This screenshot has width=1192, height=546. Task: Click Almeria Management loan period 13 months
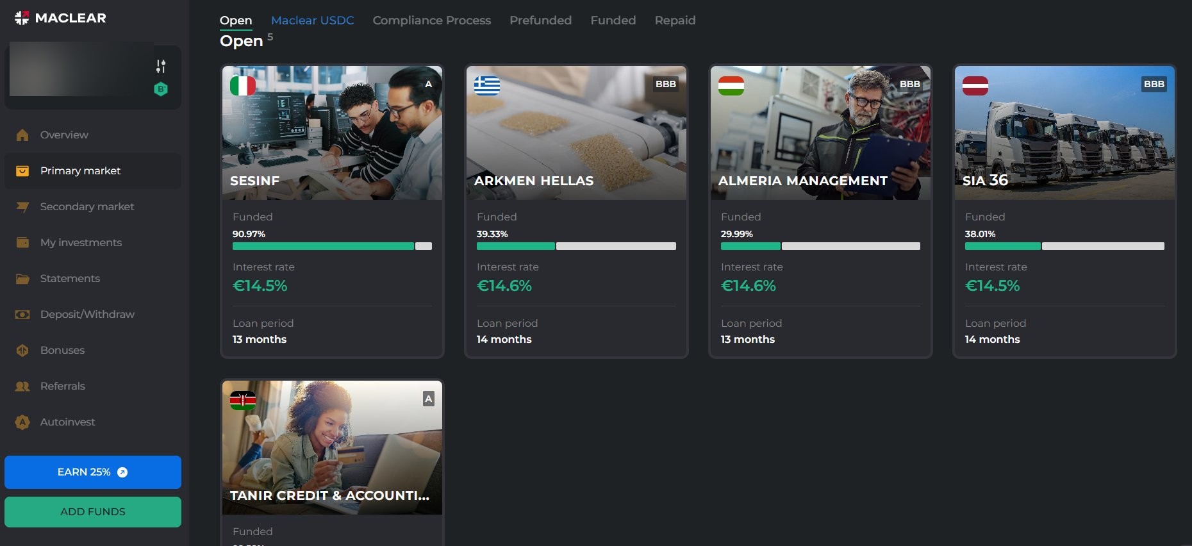pos(748,339)
